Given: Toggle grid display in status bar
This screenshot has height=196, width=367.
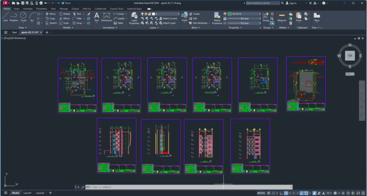Looking at the screenshot, I should coord(269,193).
